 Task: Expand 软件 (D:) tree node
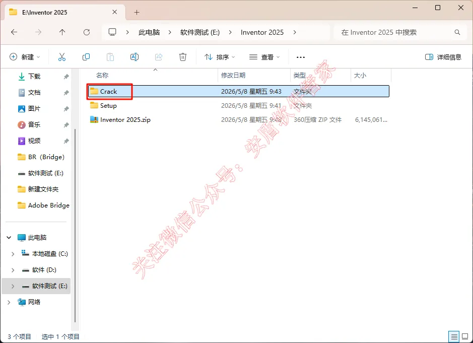click(x=13, y=270)
